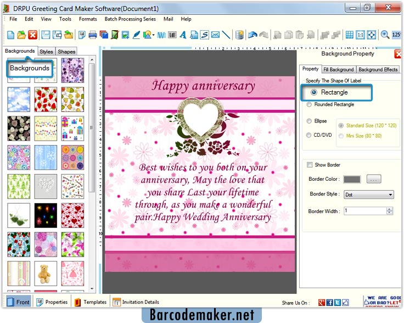Select the barcode tool icon
Screen dimensions: 404x323
coord(172,35)
